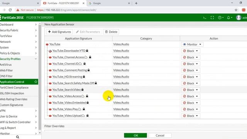This screenshot has width=247, height=139.
Task: Click cloud icon beside YouTube_Video.Play
Action: [80, 109]
